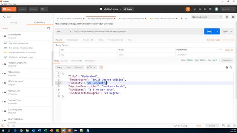Switch response view to Raw
The image size is (237, 133).
(69, 67)
